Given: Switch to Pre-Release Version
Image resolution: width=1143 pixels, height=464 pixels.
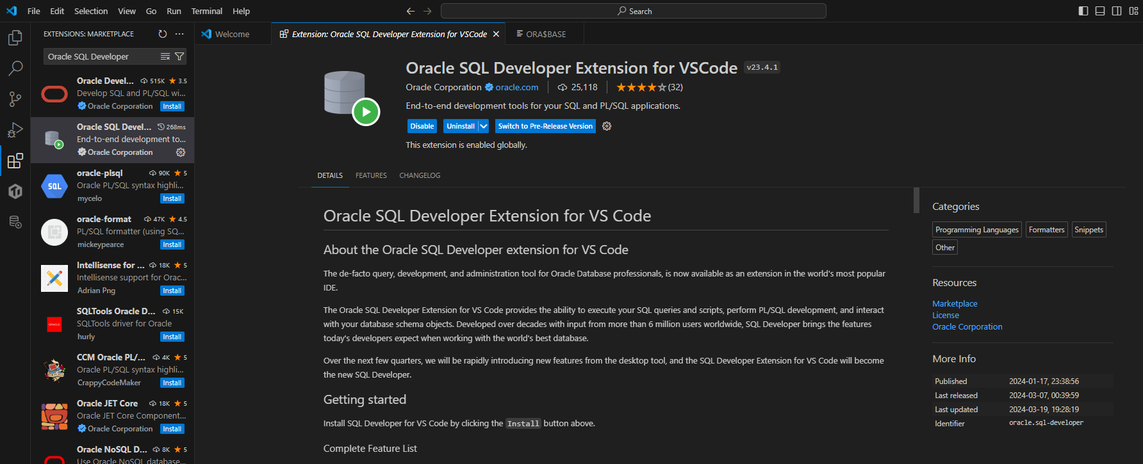Looking at the screenshot, I should (x=545, y=126).
